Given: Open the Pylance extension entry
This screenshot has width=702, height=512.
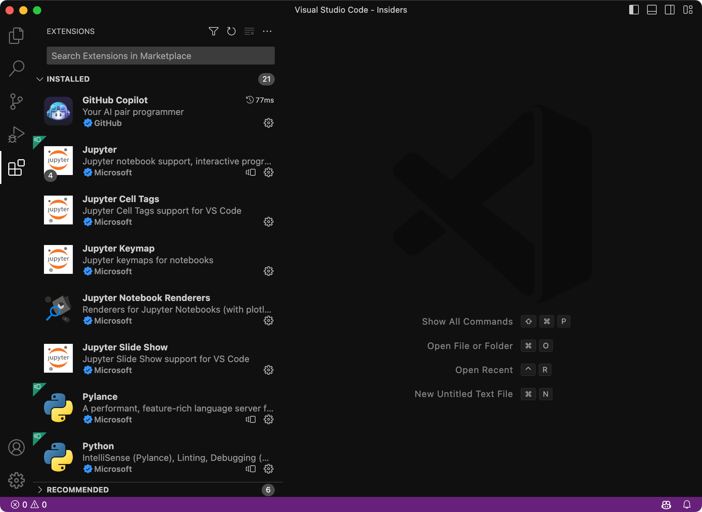Looking at the screenshot, I should click(x=158, y=408).
